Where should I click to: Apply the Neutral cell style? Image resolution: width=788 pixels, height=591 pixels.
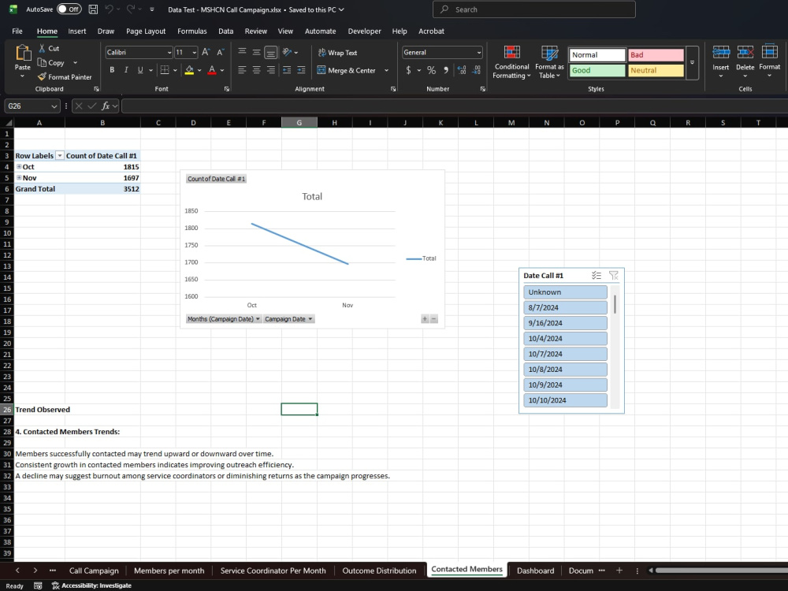(x=656, y=70)
